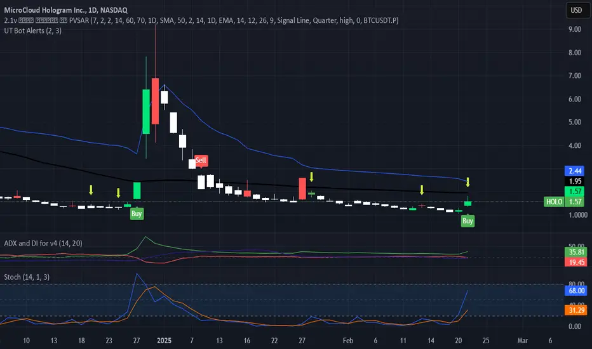The image size is (592, 349).
Task: Click the red 19.45 ADX value label
Action: pos(576,262)
